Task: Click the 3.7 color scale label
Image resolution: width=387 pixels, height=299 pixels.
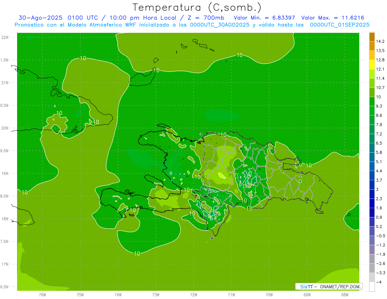Action: (379, 180)
